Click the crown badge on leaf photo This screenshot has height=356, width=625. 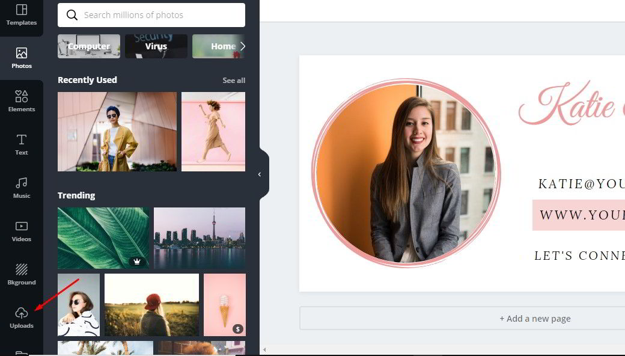(x=137, y=262)
